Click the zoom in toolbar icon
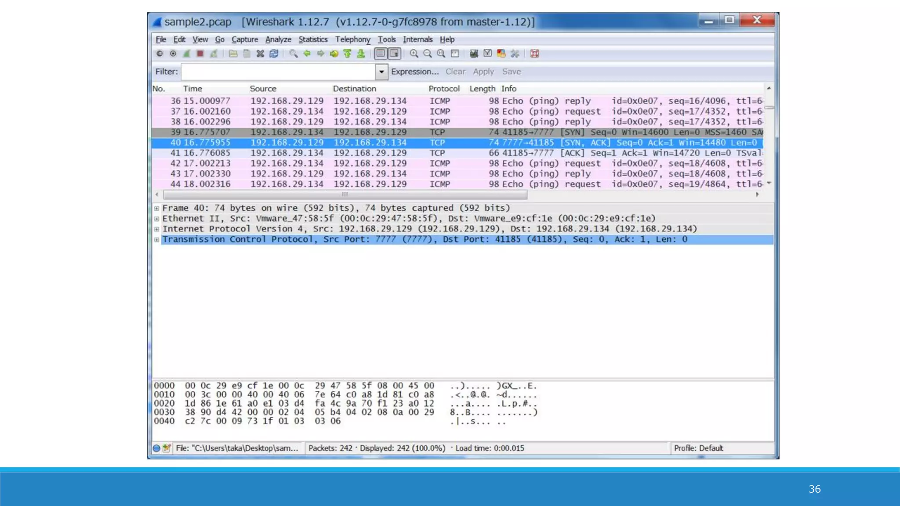The image size is (900, 506). (x=414, y=54)
